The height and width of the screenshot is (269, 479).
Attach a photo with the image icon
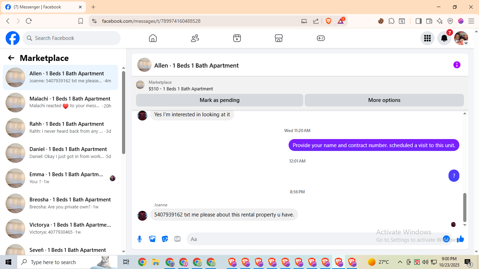(152, 239)
